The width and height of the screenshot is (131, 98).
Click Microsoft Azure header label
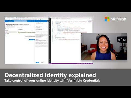pyautogui.click(x=10, y=21)
